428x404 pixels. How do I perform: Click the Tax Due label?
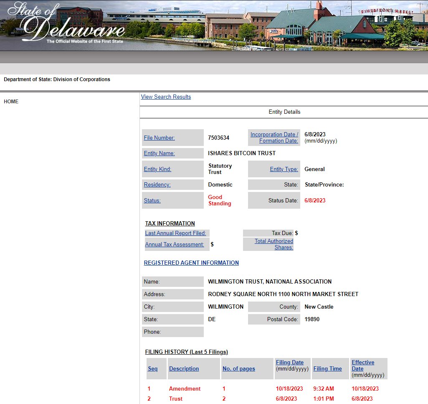tap(282, 233)
